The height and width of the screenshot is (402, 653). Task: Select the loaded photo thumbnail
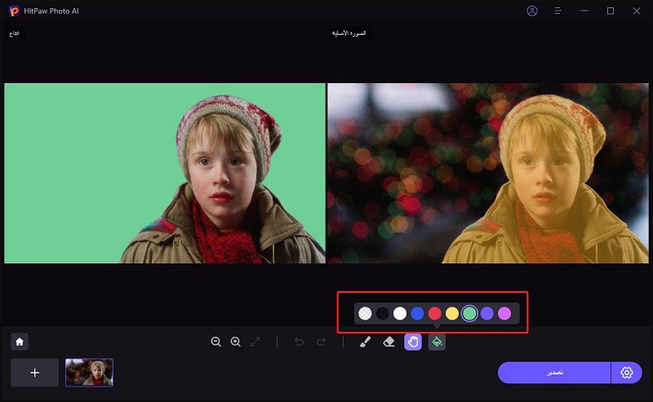pyautogui.click(x=89, y=373)
